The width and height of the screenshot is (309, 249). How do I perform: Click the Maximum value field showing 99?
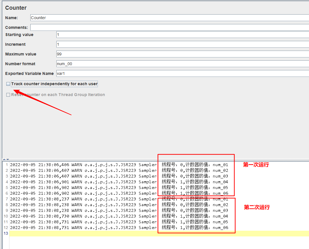(x=182, y=54)
